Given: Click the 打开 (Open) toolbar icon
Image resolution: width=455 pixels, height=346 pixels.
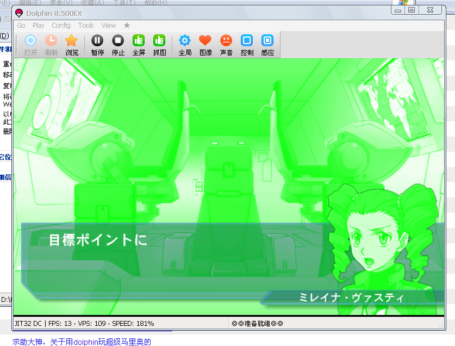Looking at the screenshot, I should pos(30,45).
